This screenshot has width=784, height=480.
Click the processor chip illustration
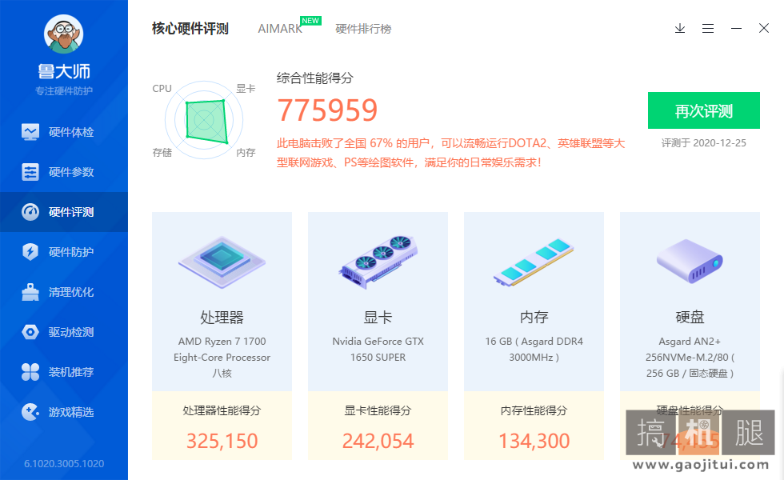click(222, 262)
